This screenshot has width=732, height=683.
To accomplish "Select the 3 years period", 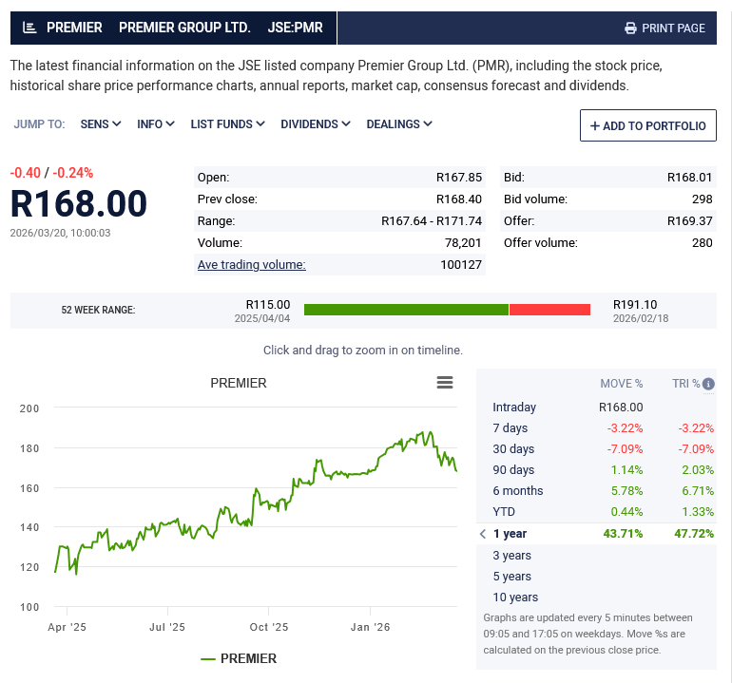I will pyautogui.click(x=596, y=556).
